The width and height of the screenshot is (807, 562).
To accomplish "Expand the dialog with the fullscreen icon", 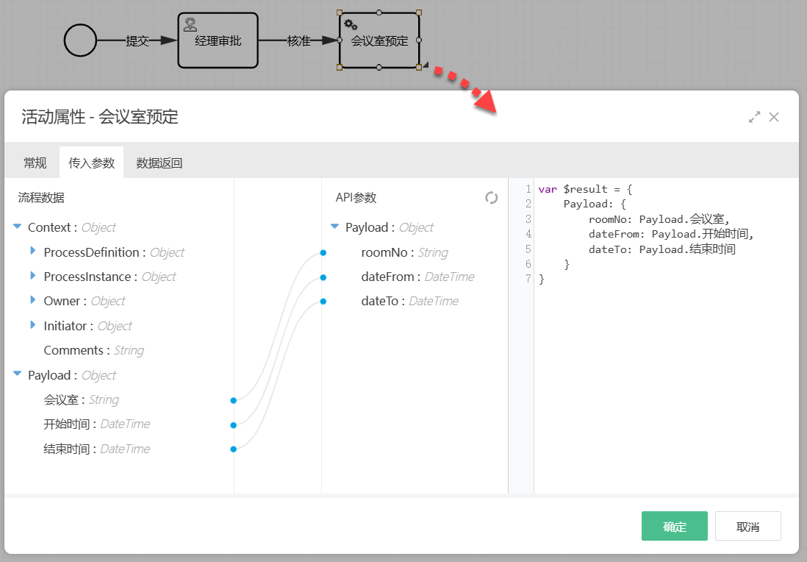I will pyautogui.click(x=754, y=117).
